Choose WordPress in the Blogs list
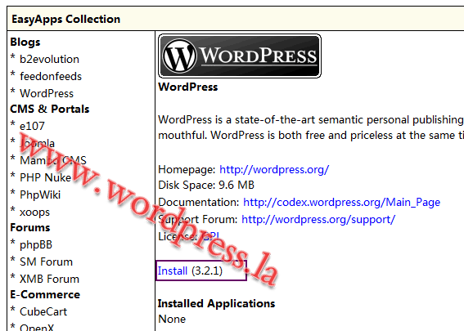 pos(47,93)
